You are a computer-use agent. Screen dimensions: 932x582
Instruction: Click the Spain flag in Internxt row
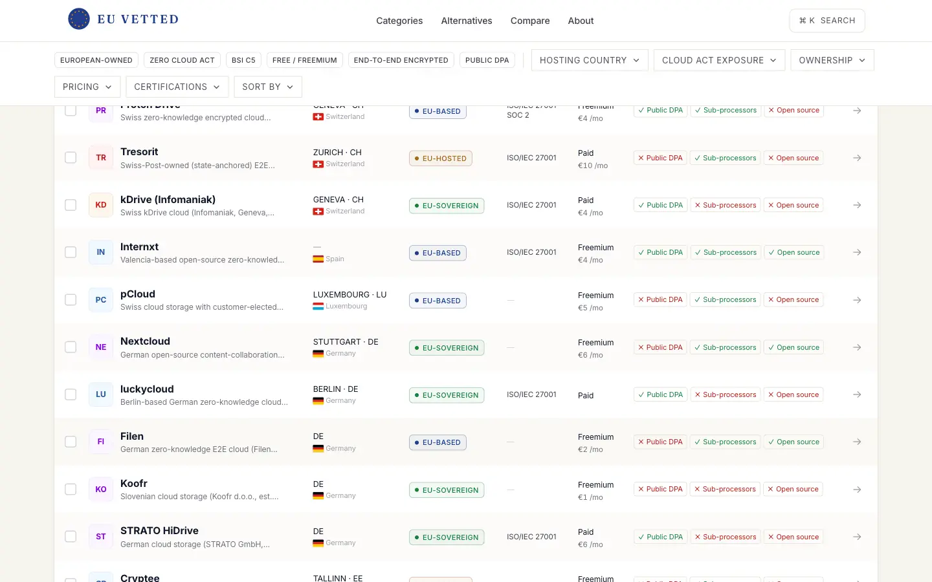pyautogui.click(x=318, y=259)
